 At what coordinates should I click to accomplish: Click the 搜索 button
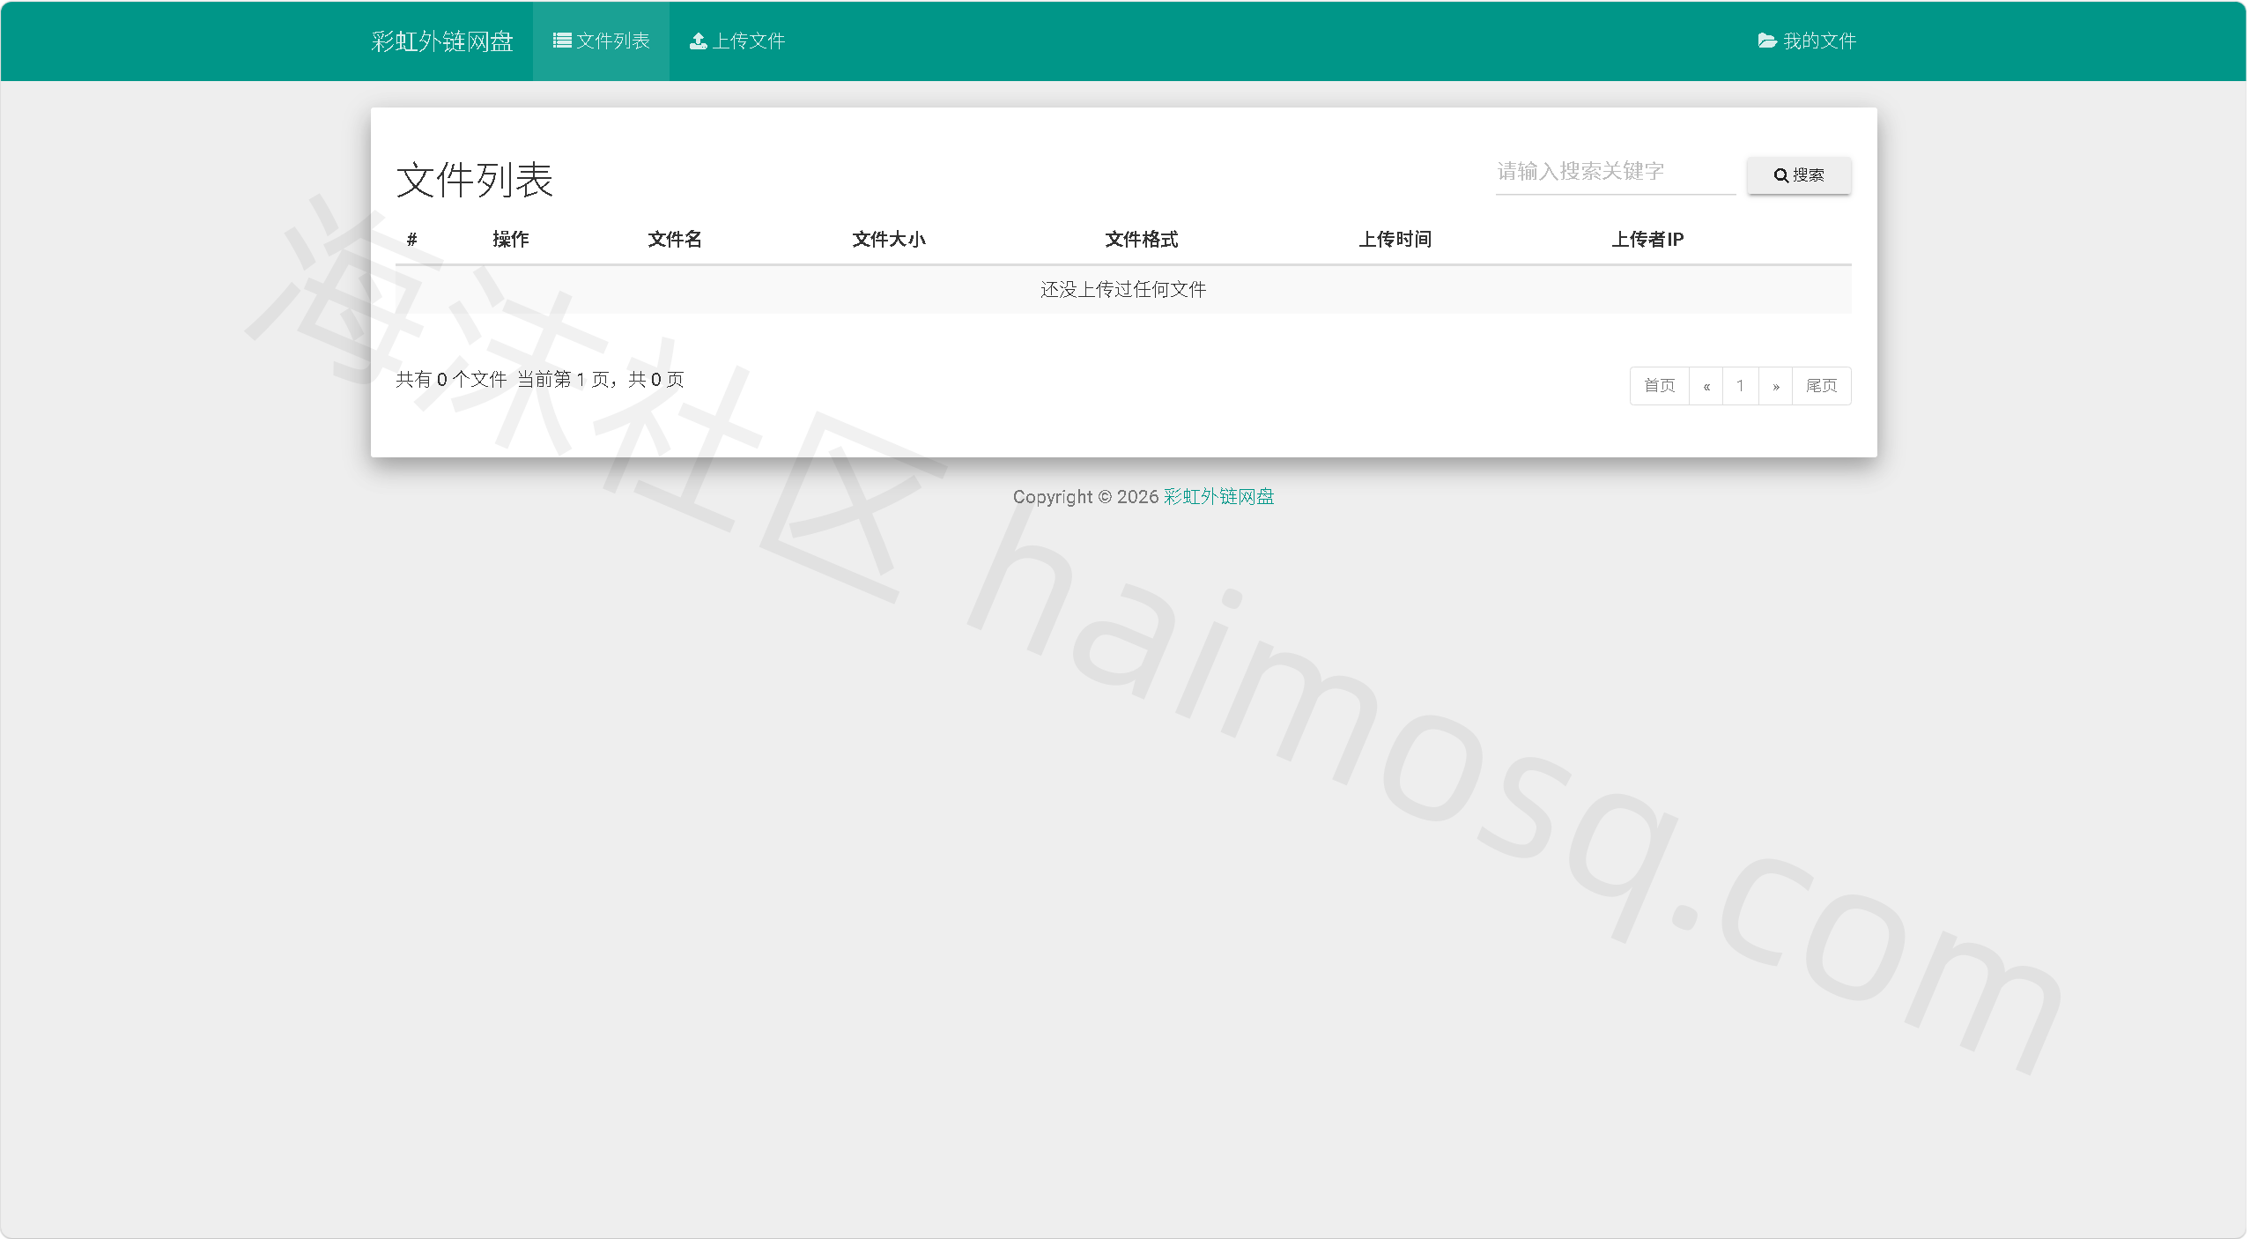[x=1799, y=175]
